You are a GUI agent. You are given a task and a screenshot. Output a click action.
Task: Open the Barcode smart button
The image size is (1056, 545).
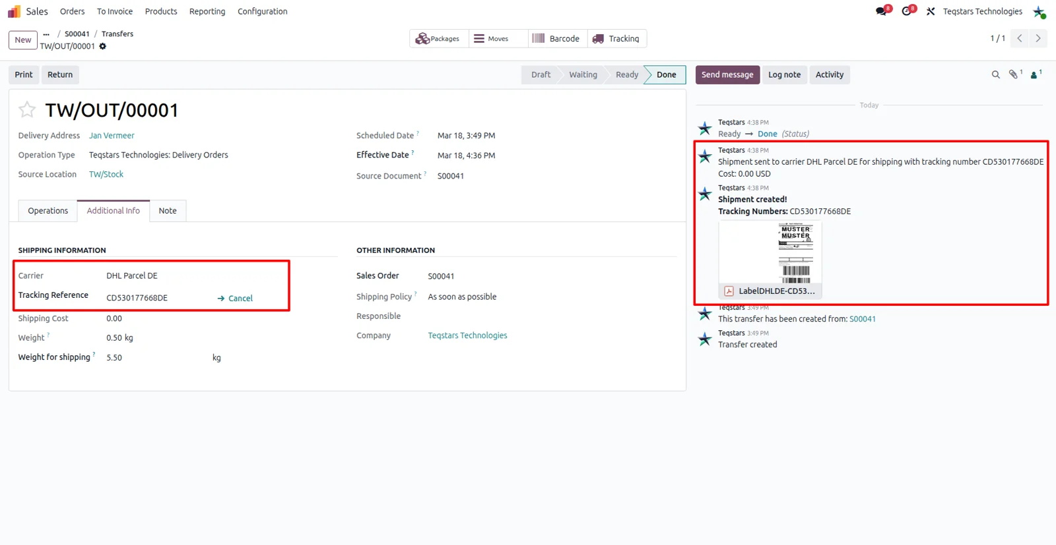558,39
